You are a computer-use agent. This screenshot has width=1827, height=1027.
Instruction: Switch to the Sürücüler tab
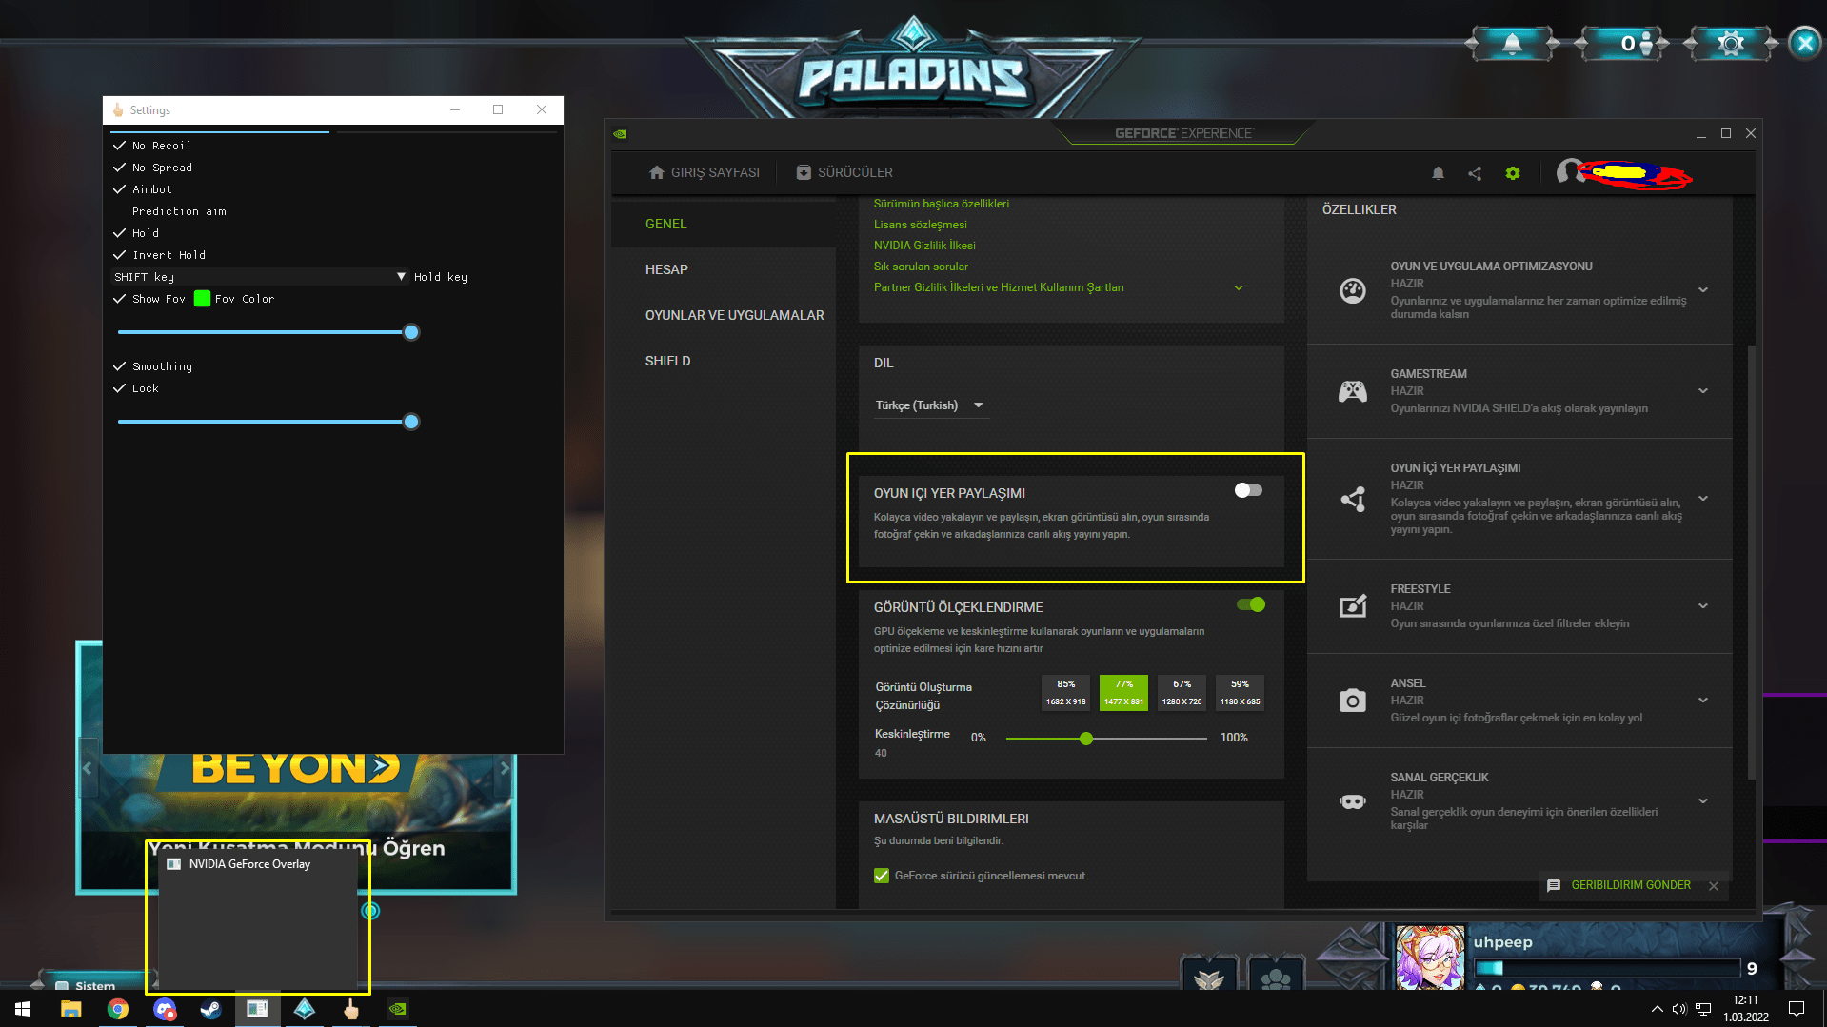tap(844, 172)
